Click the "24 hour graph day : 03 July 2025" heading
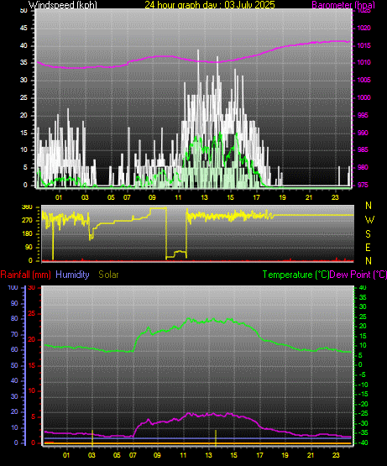The width and height of the screenshot is (387, 466). (x=210, y=4)
